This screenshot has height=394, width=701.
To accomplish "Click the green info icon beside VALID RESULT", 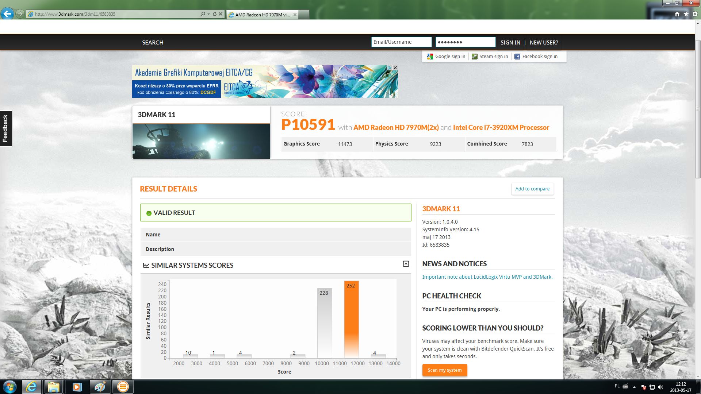I will coord(149,213).
